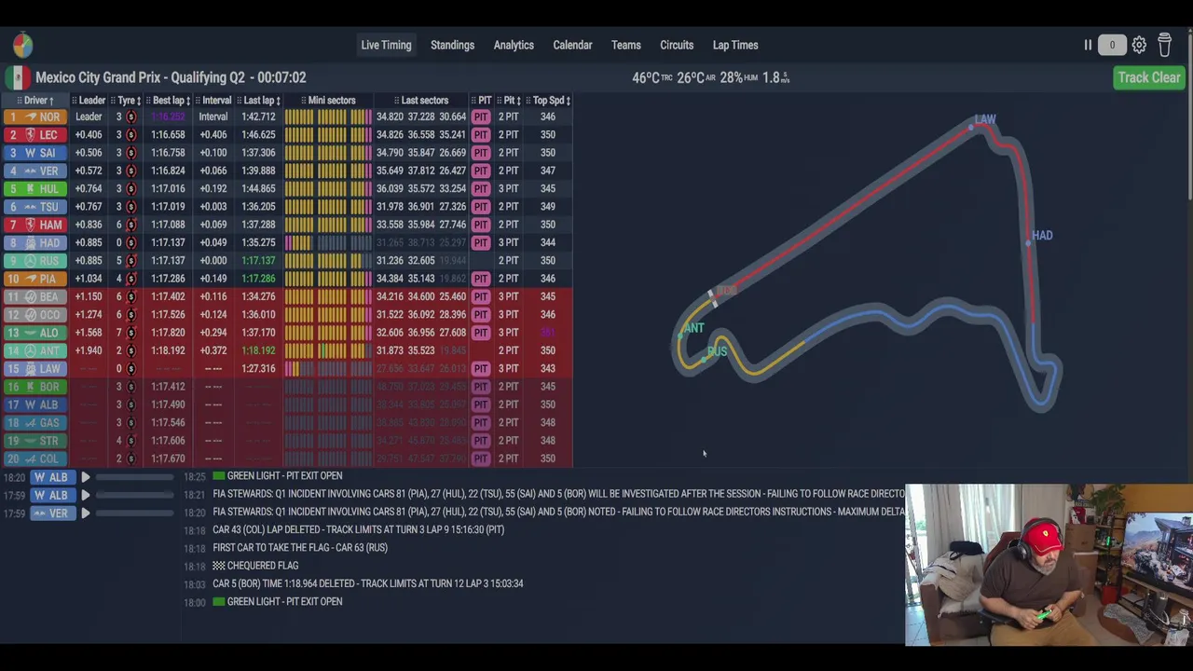
Task: Click the Interval column header
Action: (213, 100)
